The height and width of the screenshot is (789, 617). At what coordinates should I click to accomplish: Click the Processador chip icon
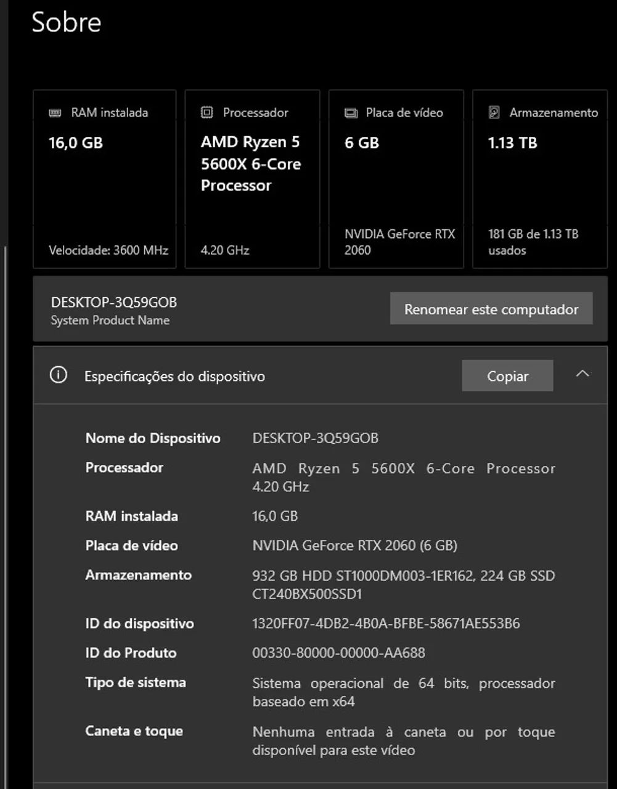207,112
